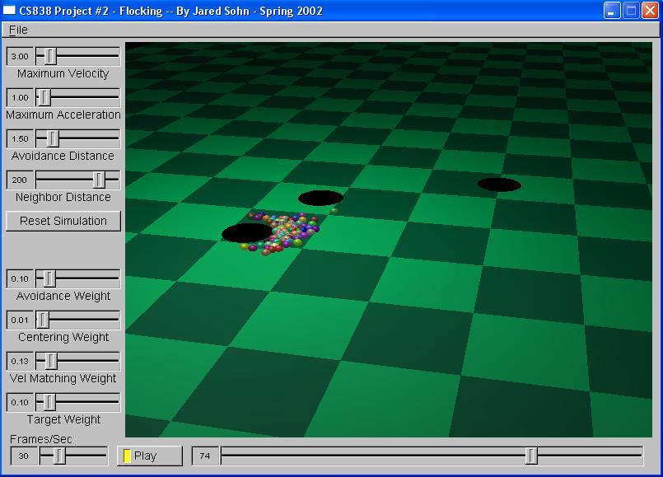The width and height of the screenshot is (663, 477).
Task: Toggle the Play button
Action: click(x=150, y=456)
